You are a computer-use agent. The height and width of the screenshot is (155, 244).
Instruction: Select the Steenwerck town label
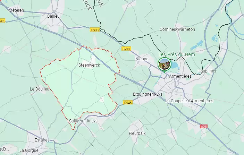[89, 65]
